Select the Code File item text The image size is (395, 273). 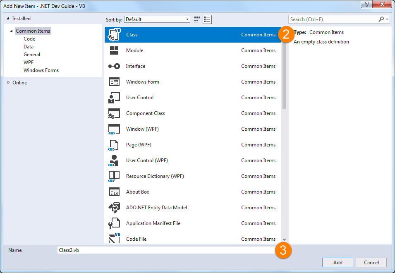pyautogui.click(x=136, y=239)
